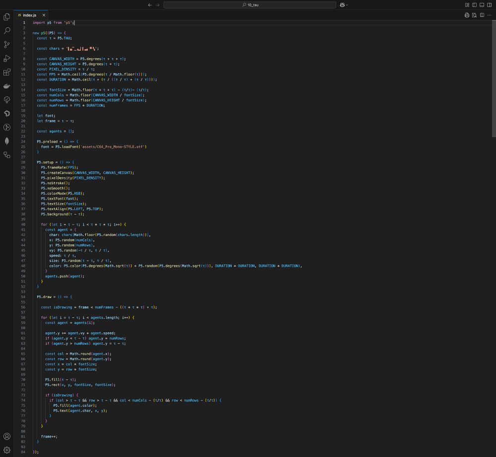Click the font path string 'assets/C64_Pro_Mono-STYLE.otf'

113,147
